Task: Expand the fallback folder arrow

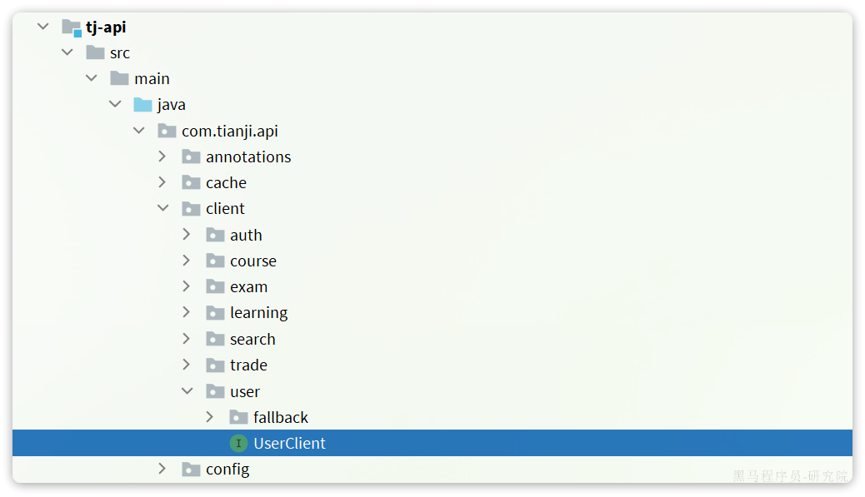Action: point(210,417)
